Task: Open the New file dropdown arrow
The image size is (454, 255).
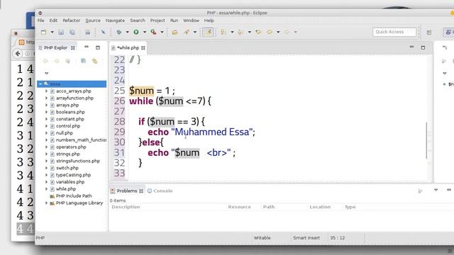Action: (52, 32)
